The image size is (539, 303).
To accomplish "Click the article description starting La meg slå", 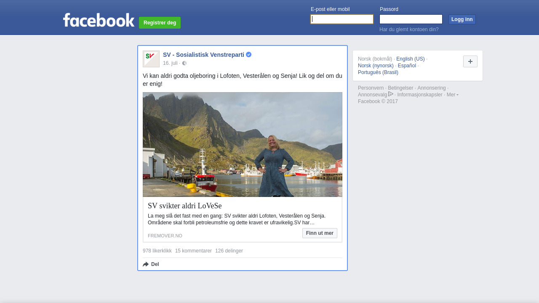I will (x=237, y=219).
